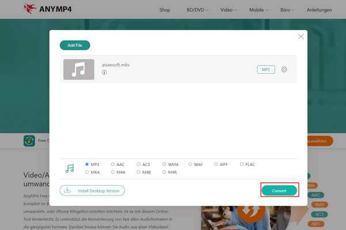This screenshot has height=230, width=346.
Task: Choose M4B as output format
Action: (x=138, y=172)
